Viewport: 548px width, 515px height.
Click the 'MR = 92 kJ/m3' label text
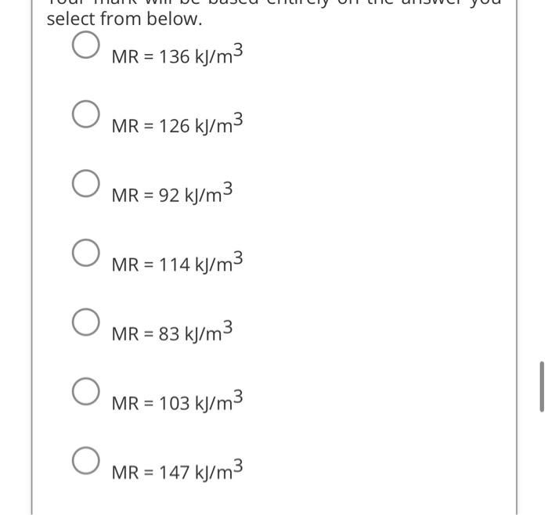[x=172, y=193]
